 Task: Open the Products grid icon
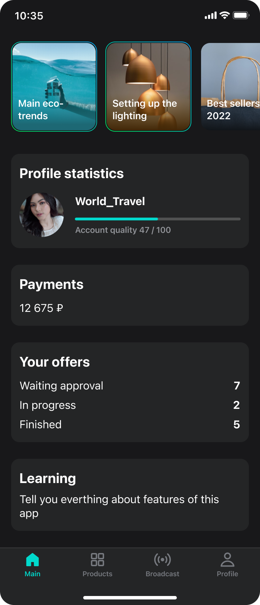point(97,559)
